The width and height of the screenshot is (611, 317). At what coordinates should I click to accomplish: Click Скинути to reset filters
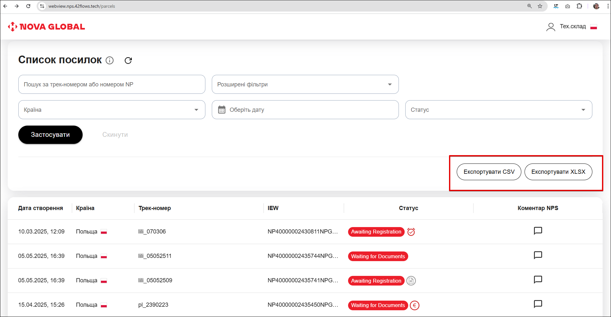(115, 135)
